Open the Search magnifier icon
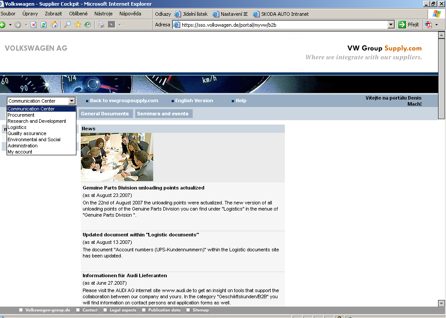Image resolution: width=446 pixels, height=318 pixels. [68, 25]
